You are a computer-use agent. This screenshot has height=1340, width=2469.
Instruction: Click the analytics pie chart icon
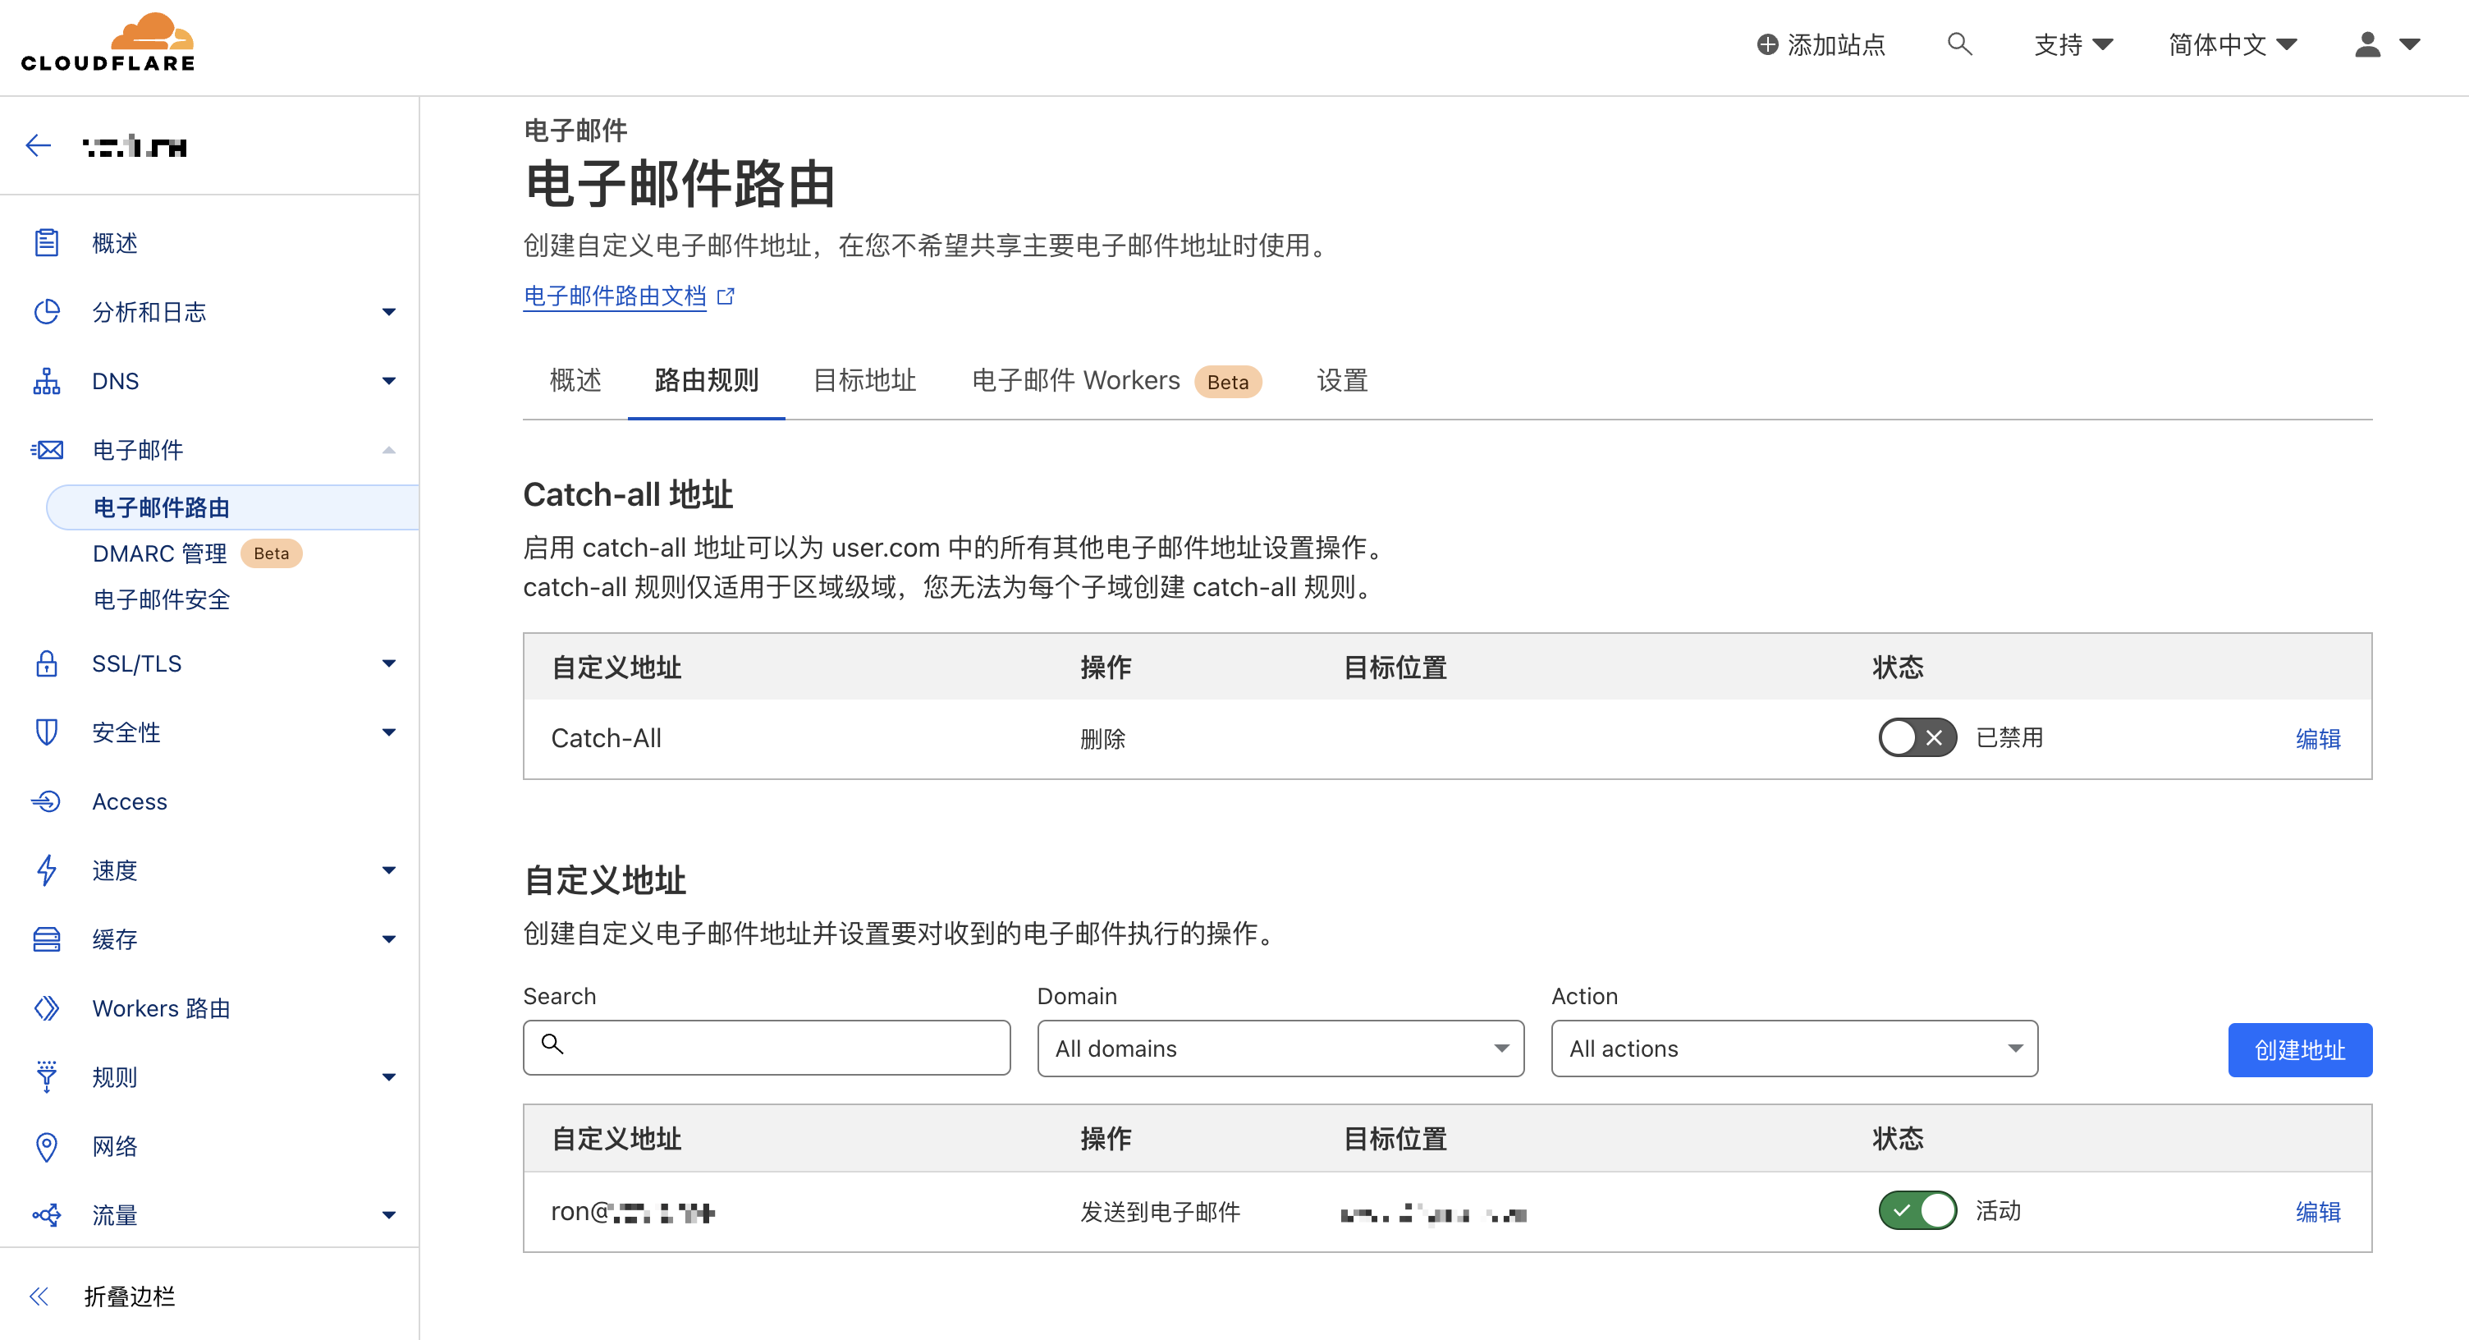tap(46, 311)
